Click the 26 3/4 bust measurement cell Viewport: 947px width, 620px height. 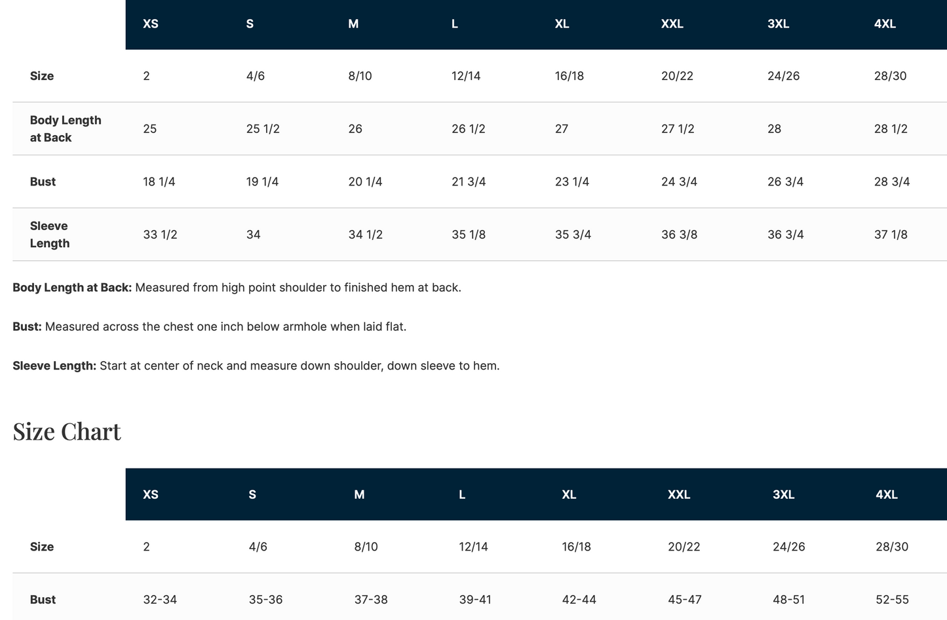coord(785,182)
